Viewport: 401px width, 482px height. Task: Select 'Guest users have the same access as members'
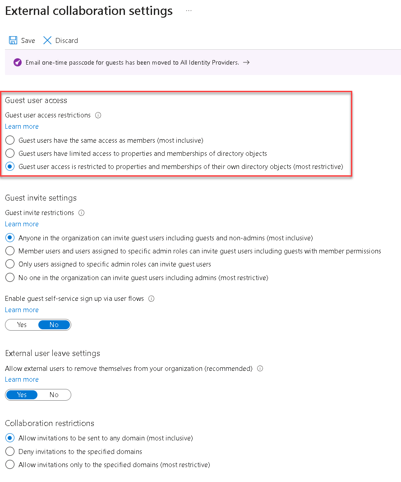pos(10,140)
